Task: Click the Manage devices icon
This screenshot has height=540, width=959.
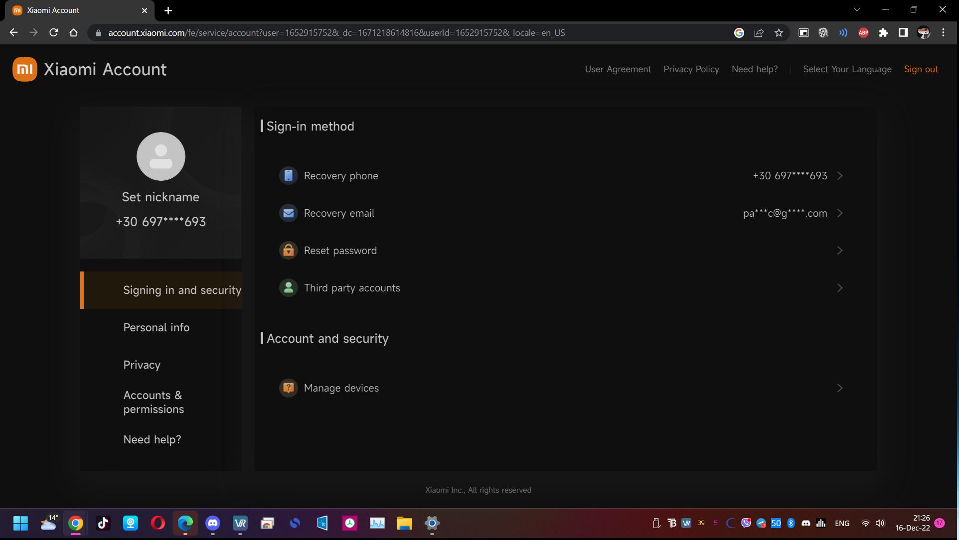Action: point(288,388)
